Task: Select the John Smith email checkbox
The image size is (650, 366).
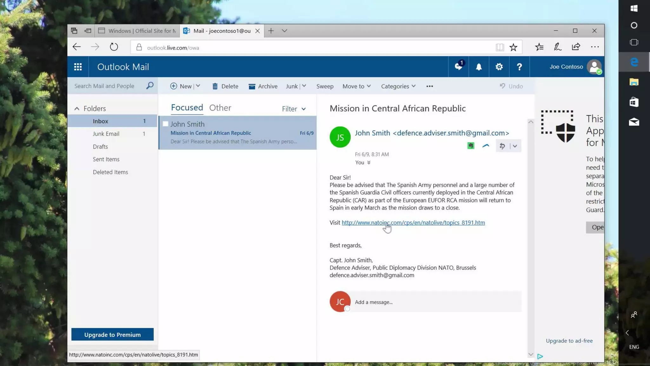Action: click(165, 124)
